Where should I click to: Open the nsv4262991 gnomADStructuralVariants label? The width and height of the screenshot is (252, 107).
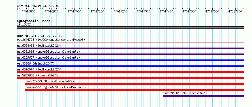coord(56,87)
